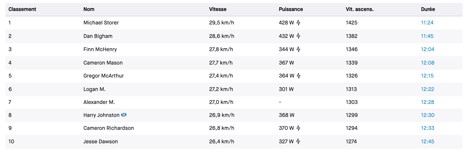Click the Puissance column header
This screenshot has height=153, width=468.
pos(291,9)
